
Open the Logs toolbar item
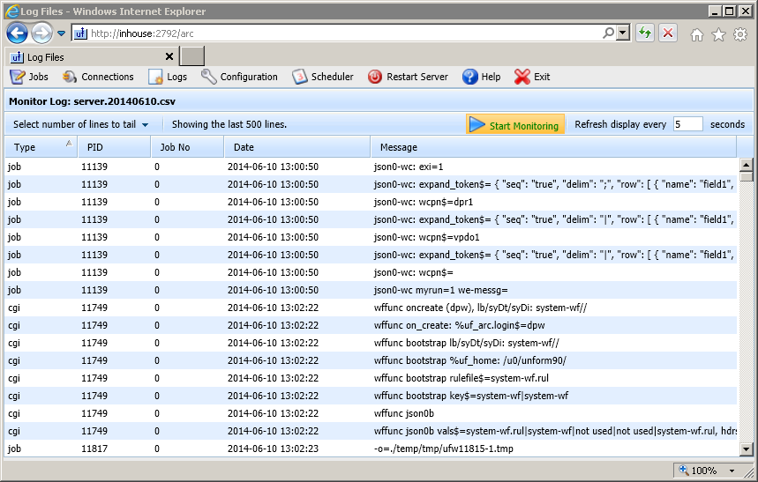[x=156, y=77]
